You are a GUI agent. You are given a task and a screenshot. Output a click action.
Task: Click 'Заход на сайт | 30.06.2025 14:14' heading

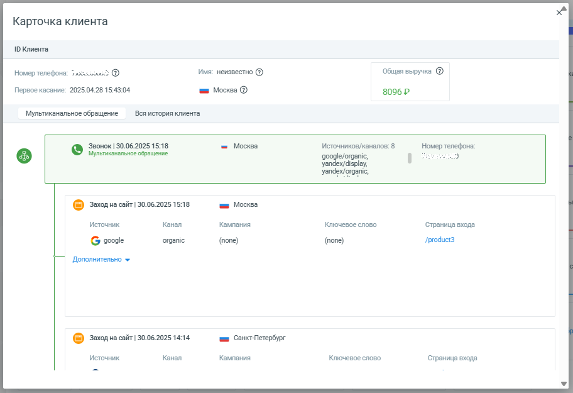(x=139, y=338)
